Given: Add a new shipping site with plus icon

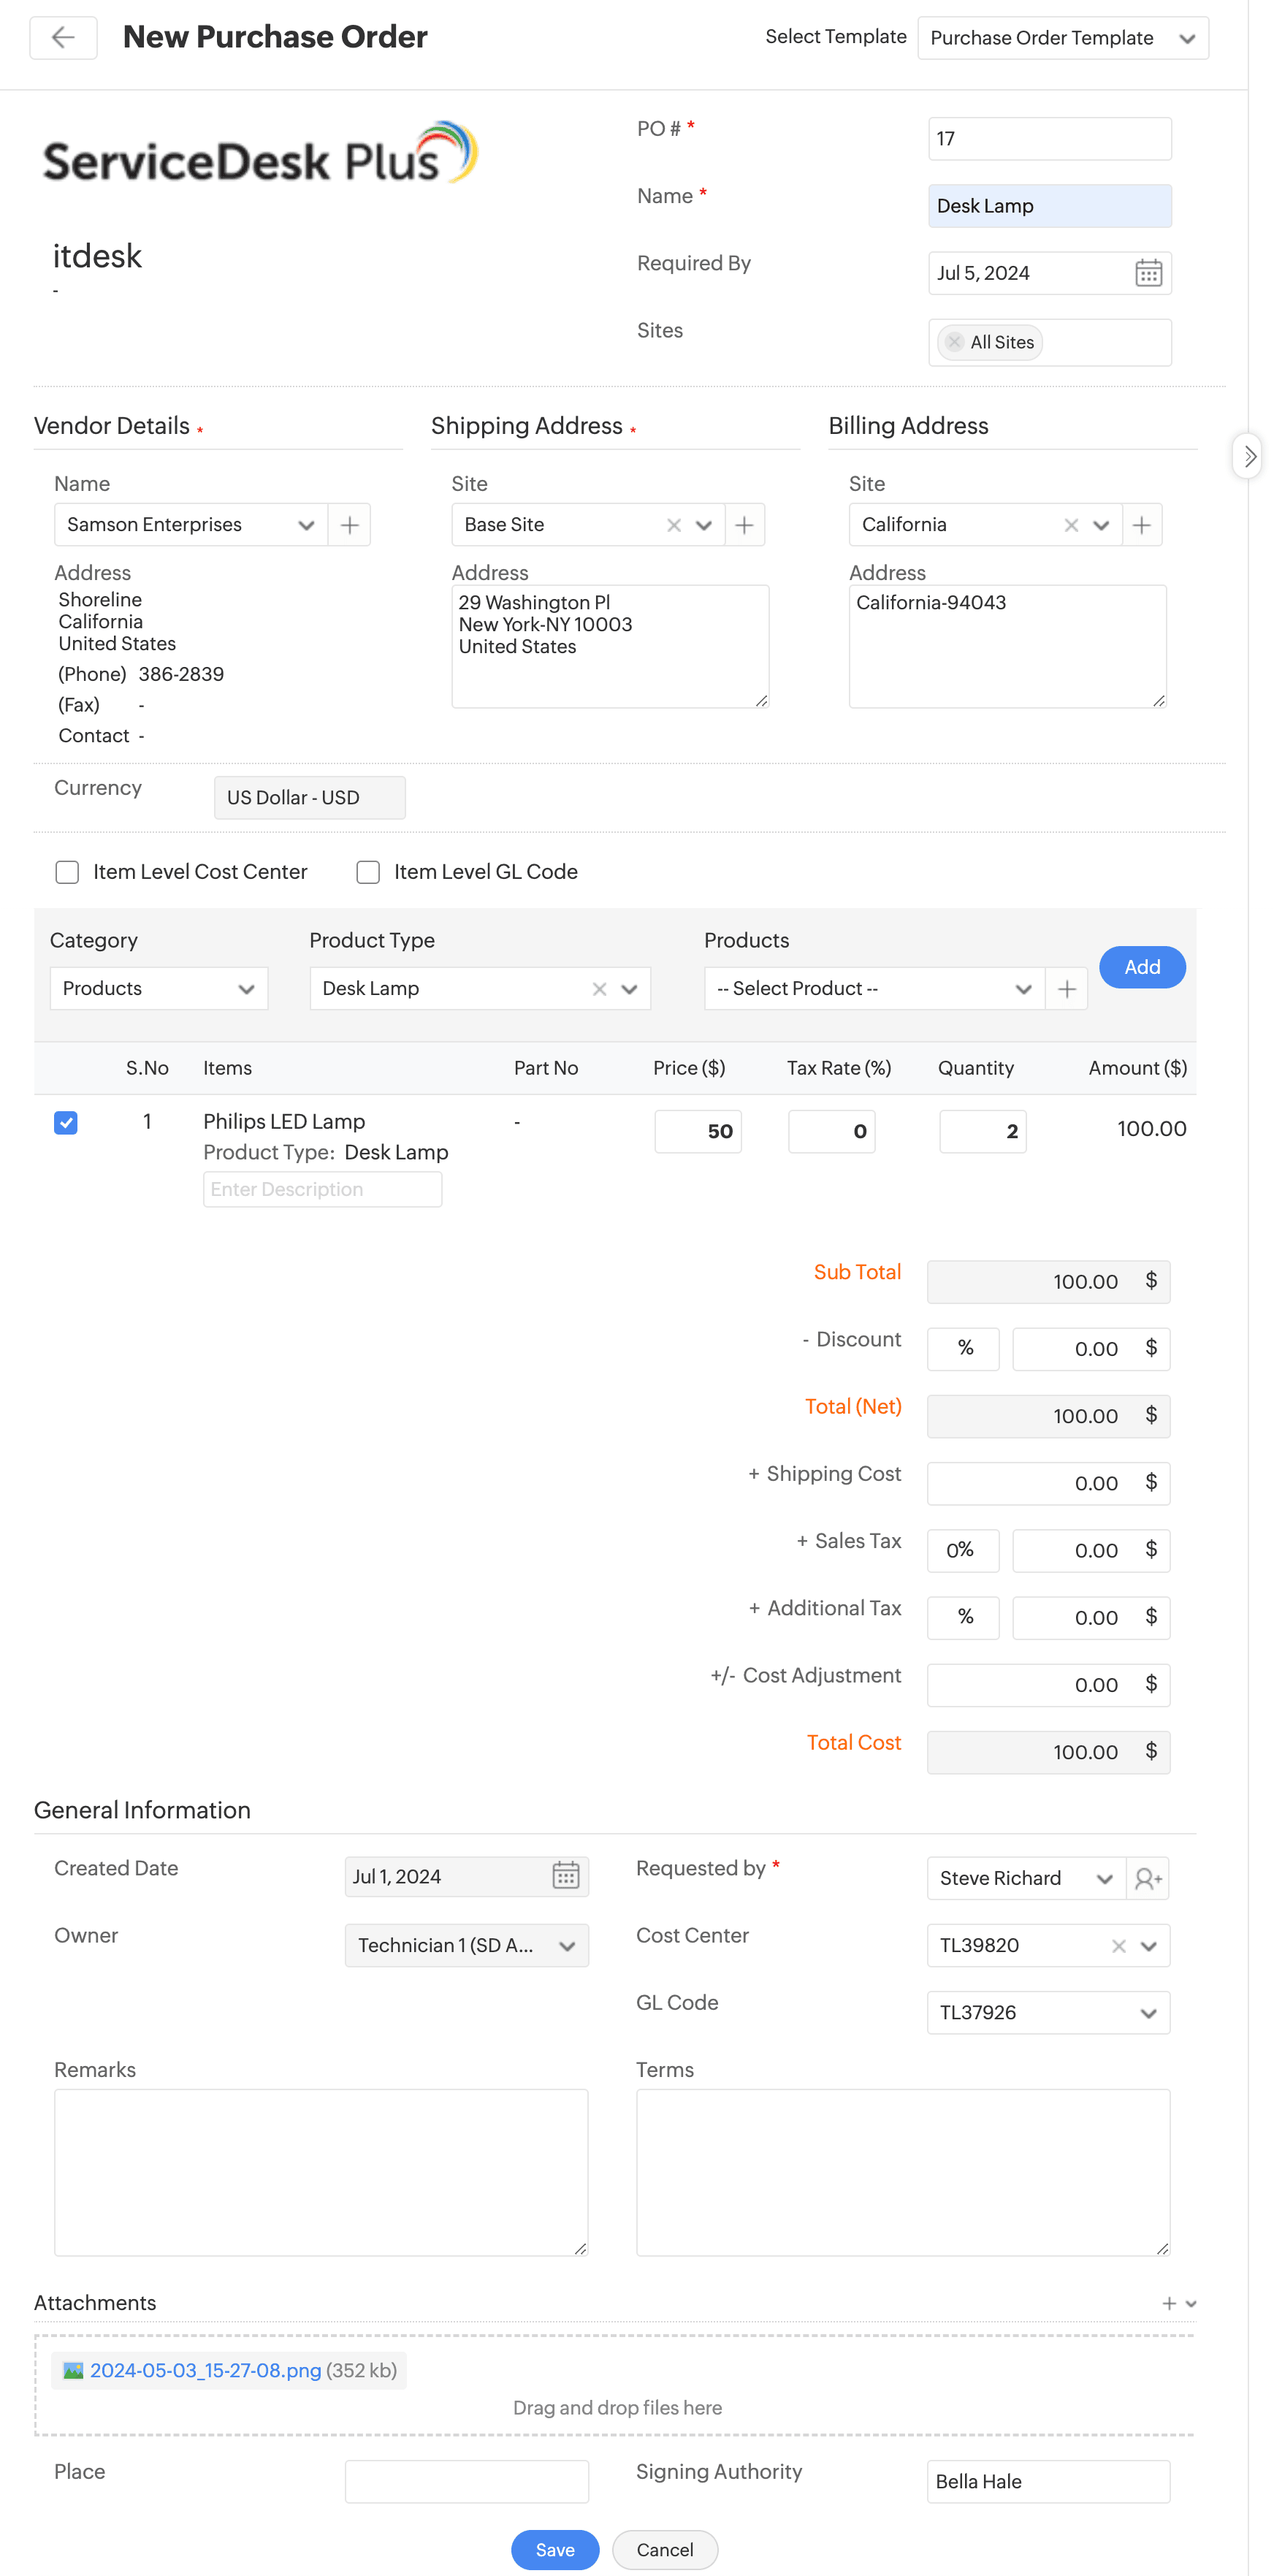Looking at the screenshot, I should (744, 525).
